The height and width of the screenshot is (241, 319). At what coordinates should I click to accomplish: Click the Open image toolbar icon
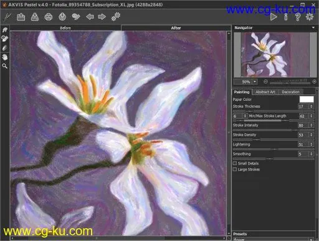pos(21,17)
